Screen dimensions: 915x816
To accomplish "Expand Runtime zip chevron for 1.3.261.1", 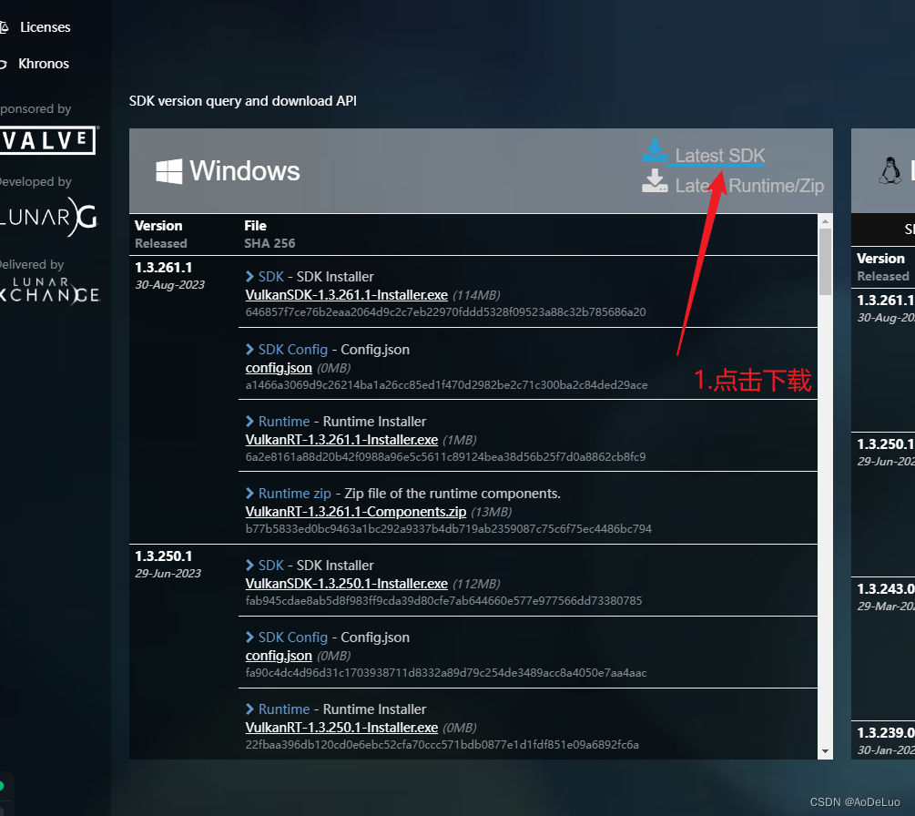I will pyautogui.click(x=249, y=494).
